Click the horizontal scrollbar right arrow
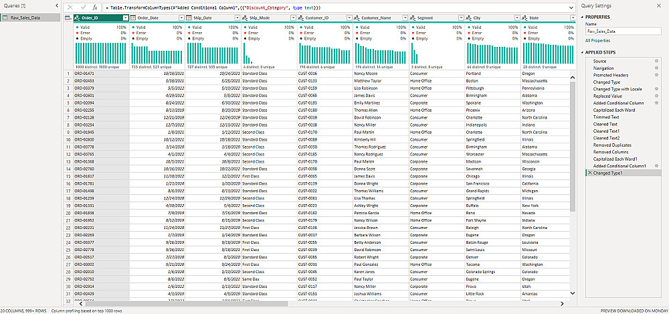The width and height of the screenshot is (669, 314). (x=562, y=303)
